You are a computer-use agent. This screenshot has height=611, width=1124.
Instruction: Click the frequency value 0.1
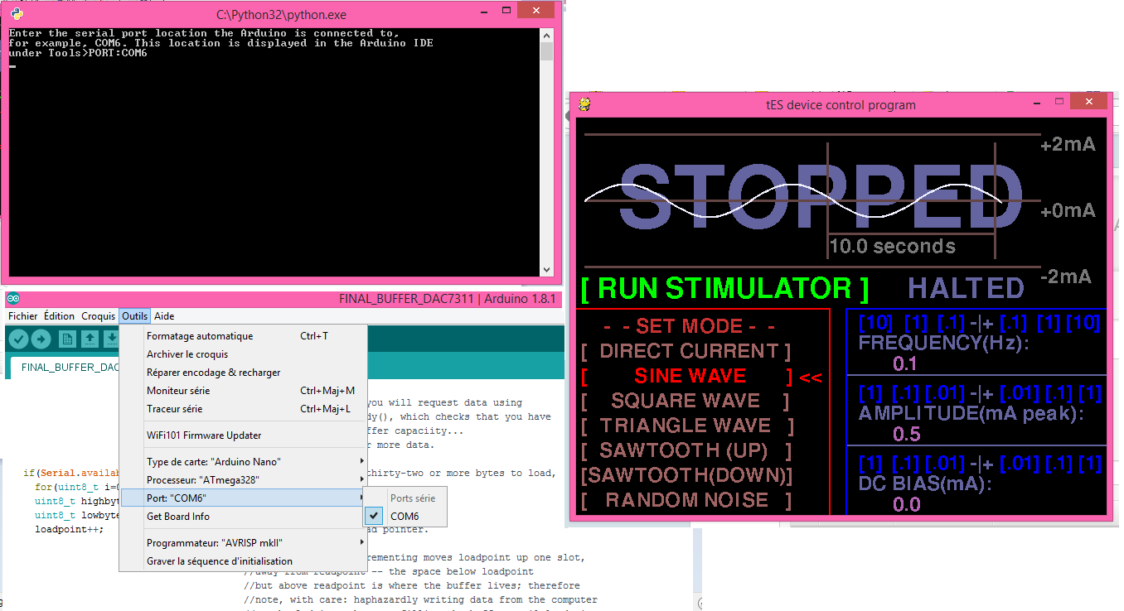[906, 363]
